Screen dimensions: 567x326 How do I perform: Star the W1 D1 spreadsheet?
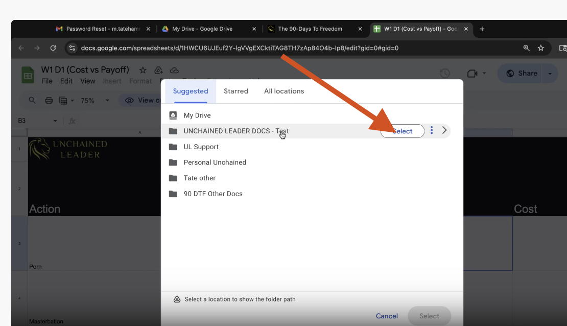point(143,70)
